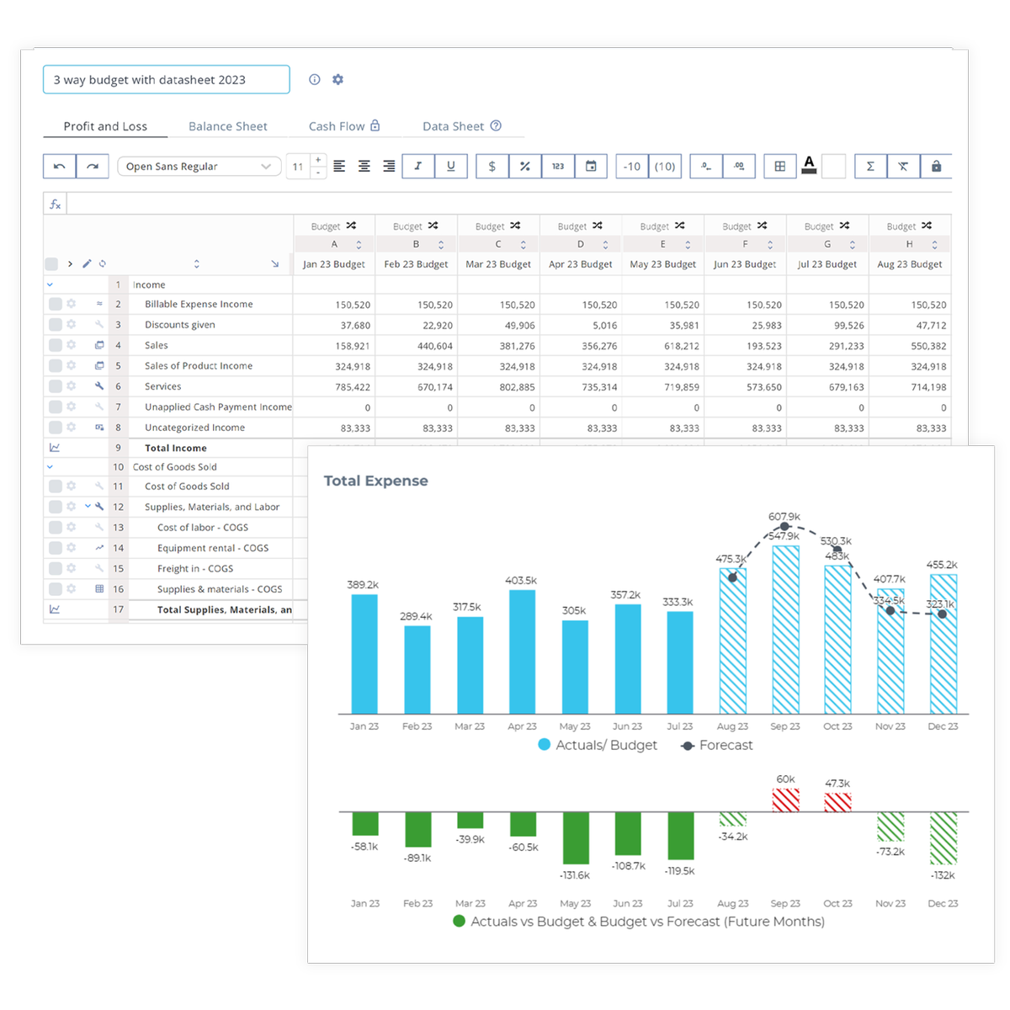Click the info icon beside budget name
This screenshot has height=1010, width=1010.
click(315, 79)
